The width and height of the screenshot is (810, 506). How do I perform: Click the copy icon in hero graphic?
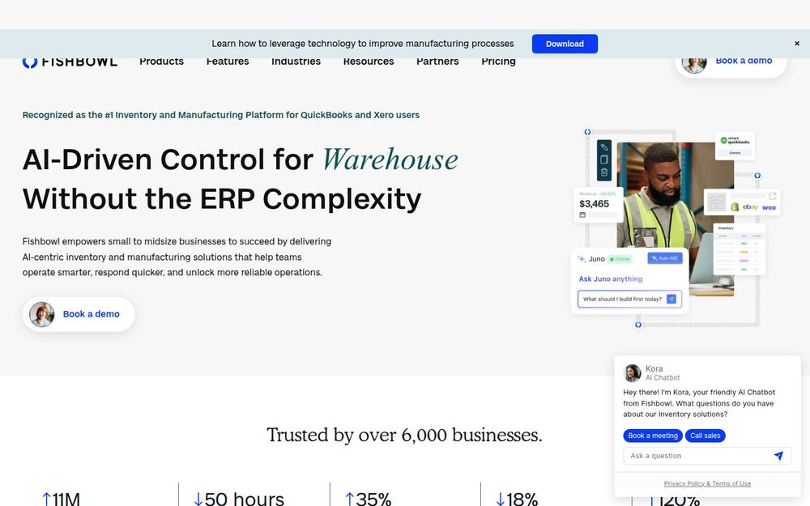click(x=604, y=159)
